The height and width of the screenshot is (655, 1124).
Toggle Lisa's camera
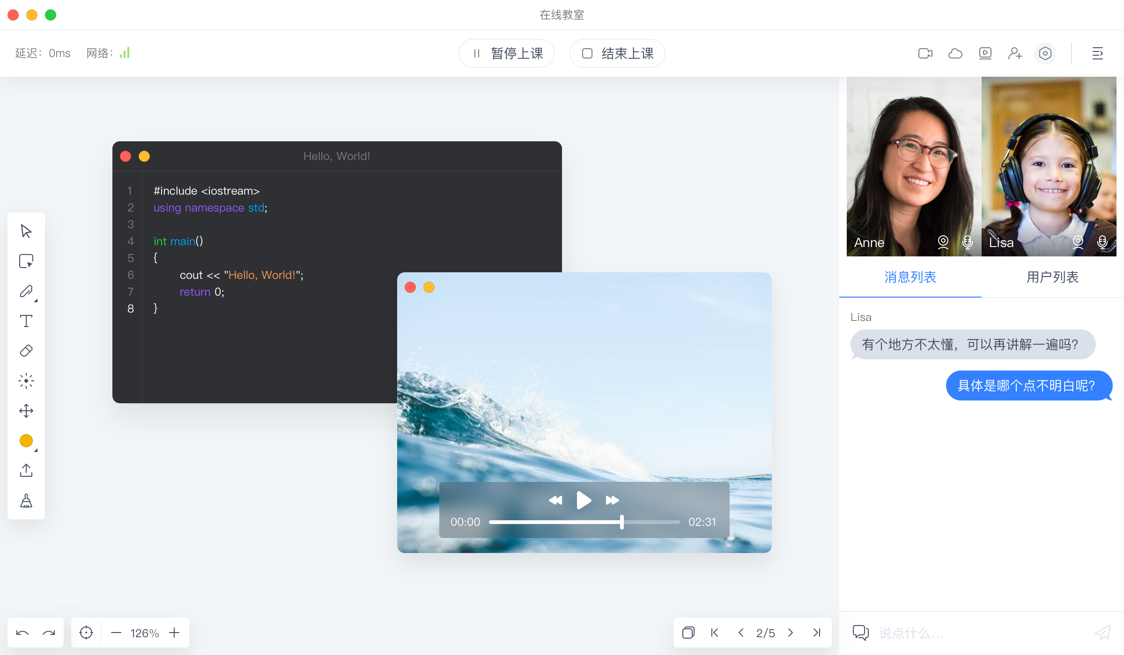[1078, 242]
